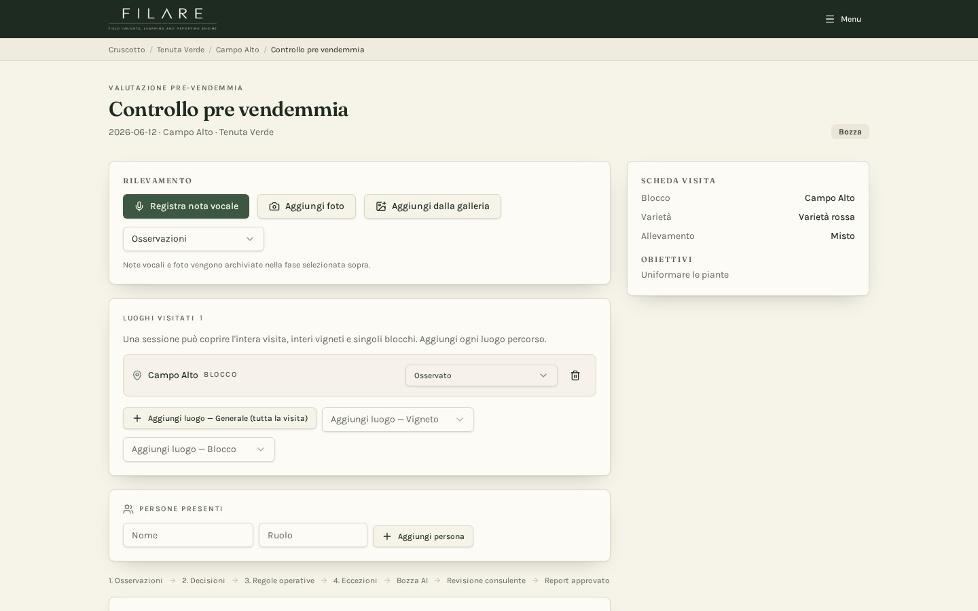Go to Cruscotto breadcrumb
Image resolution: width=978 pixels, height=611 pixels.
click(x=127, y=50)
